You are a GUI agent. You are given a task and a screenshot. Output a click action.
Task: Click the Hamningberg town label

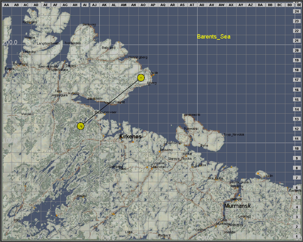pos(138,57)
